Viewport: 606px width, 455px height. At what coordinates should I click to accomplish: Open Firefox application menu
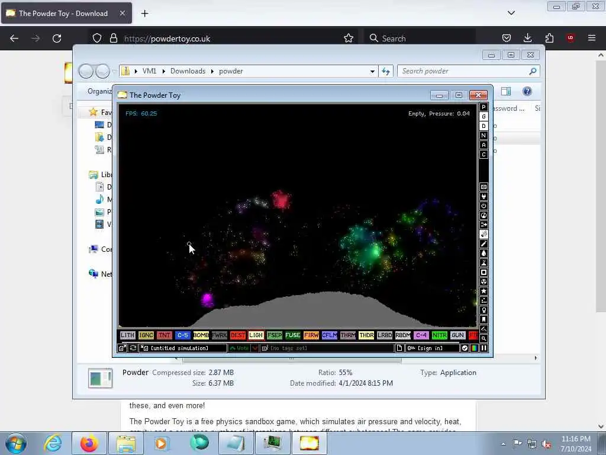pos(591,38)
